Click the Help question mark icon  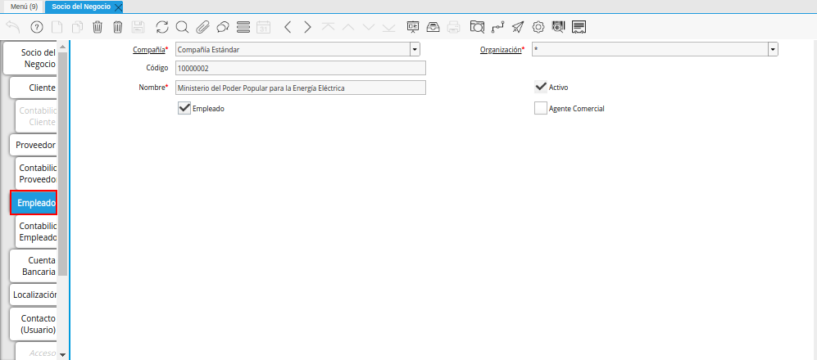(37, 27)
